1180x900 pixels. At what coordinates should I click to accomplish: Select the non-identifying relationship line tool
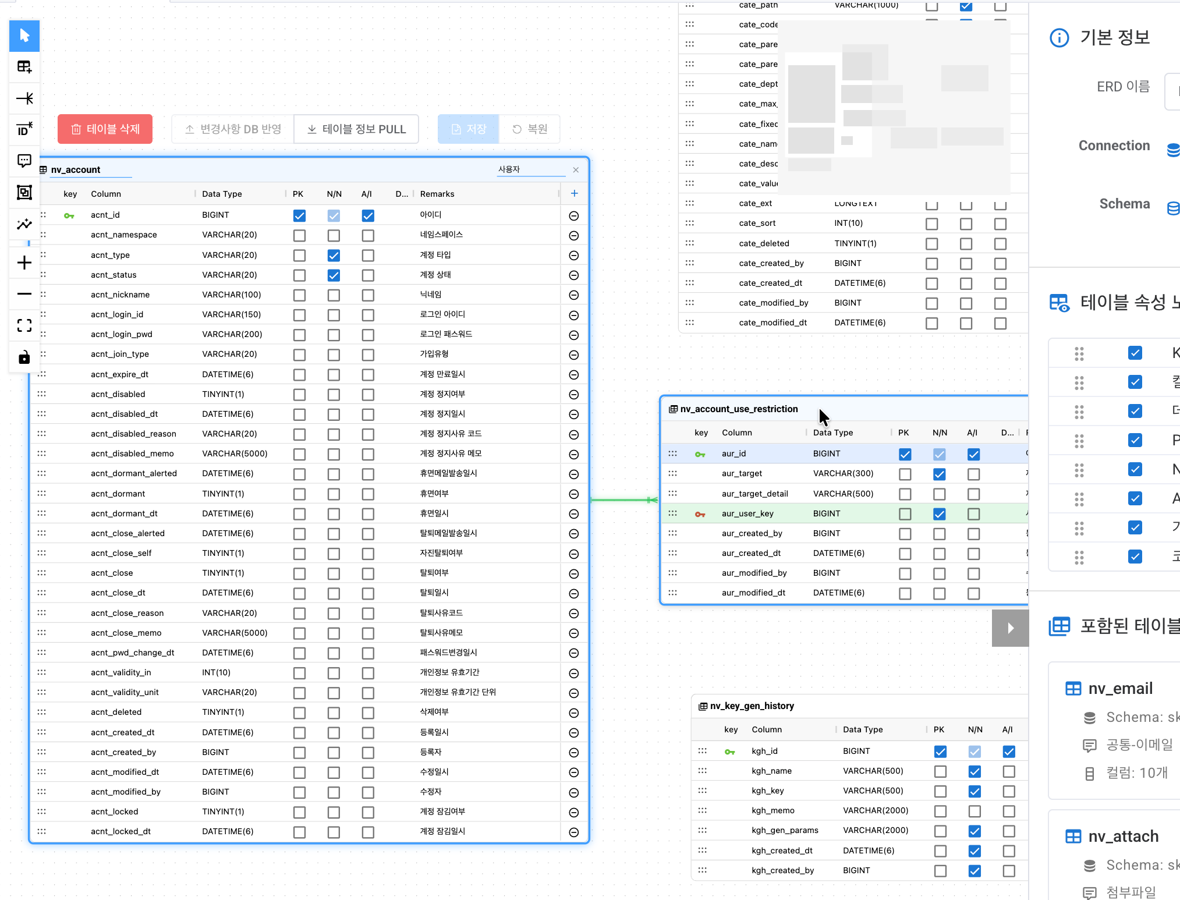(x=24, y=98)
